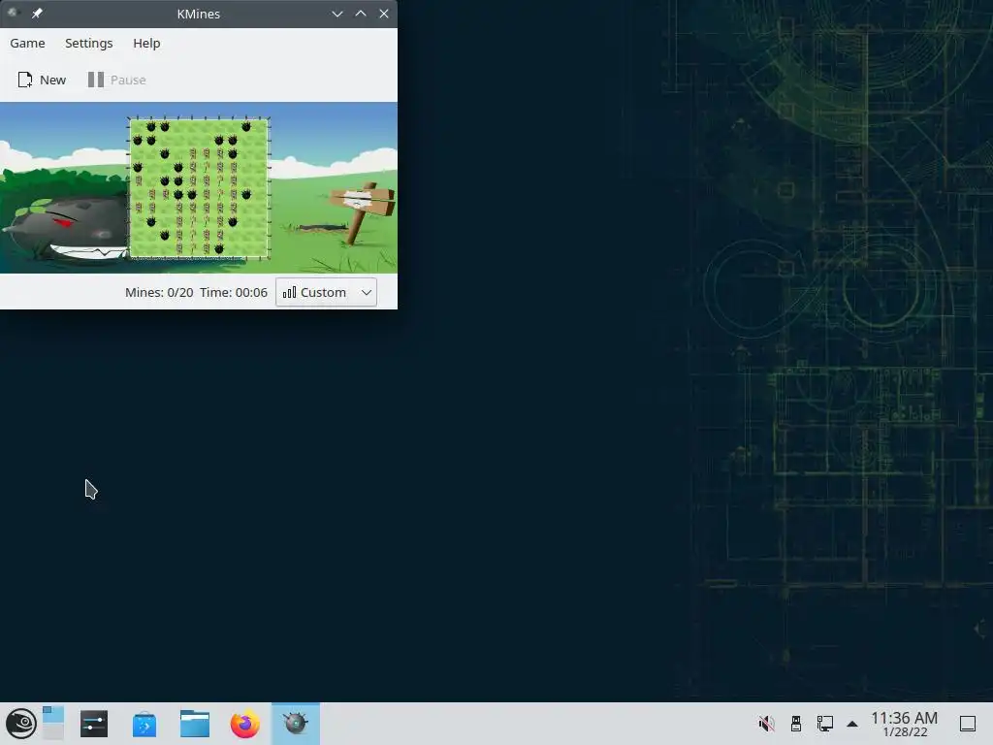Expand the Custom difficulty dropdown

326,292
